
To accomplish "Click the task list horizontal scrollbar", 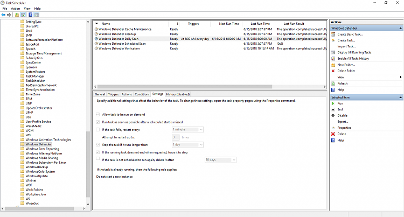I will point(184,87).
